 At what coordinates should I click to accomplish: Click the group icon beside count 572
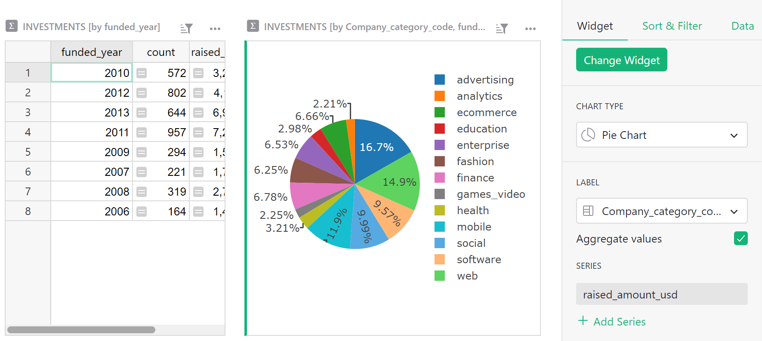pyautogui.click(x=142, y=73)
